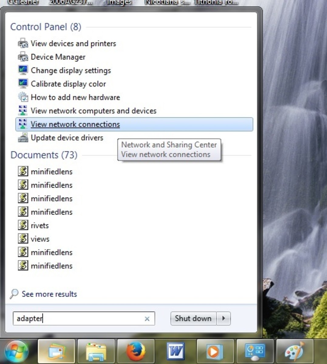Open View devices and printers
327x364 pixels.
(73, 44)
